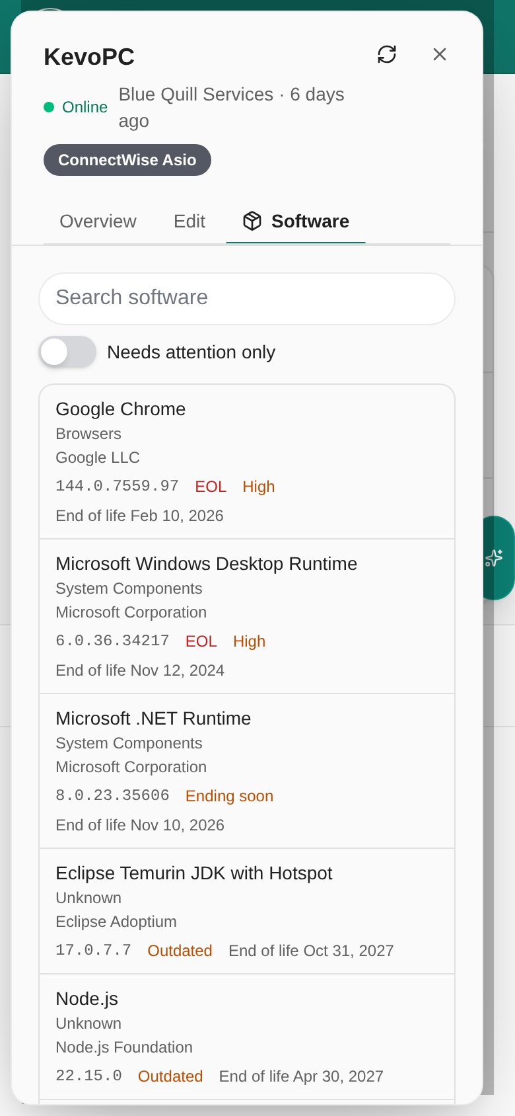Select Eclipse Temurin JDK with Hotspot entry
Image resolution: width=515 pixels, height=1116 pixels.
coord(194,873)
